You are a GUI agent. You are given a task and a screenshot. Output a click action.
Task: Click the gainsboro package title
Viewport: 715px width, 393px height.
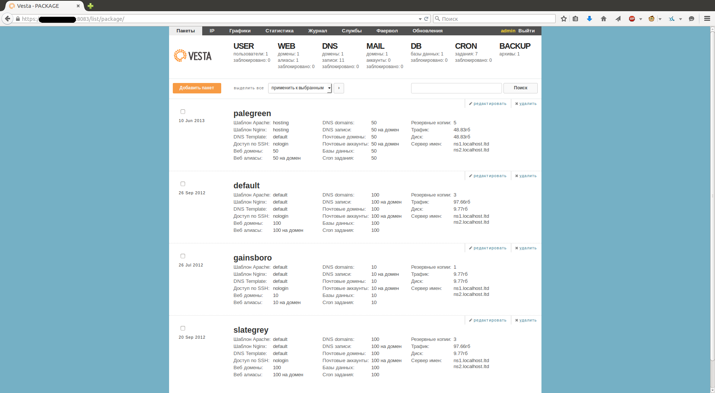click(x=252, y=258)
